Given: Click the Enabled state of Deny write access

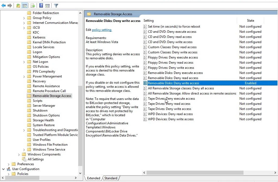Looking at the screenshot, I should tap(251, 83).
